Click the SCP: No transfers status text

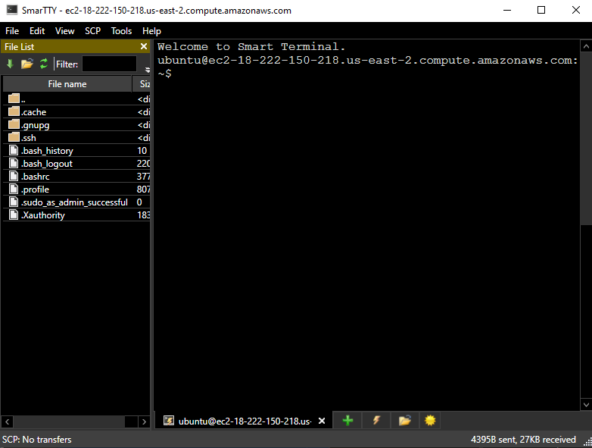36,440
